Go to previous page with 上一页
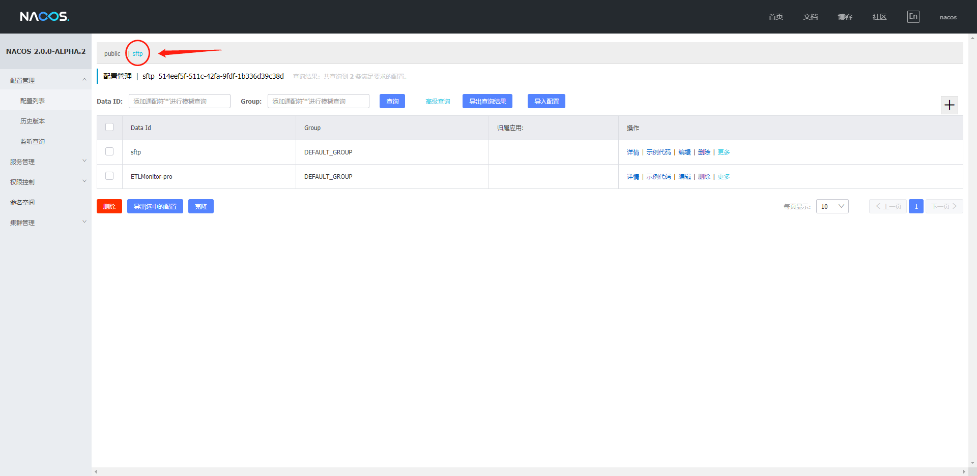This screenshot has width=977, height=476. tap(888, 206)
